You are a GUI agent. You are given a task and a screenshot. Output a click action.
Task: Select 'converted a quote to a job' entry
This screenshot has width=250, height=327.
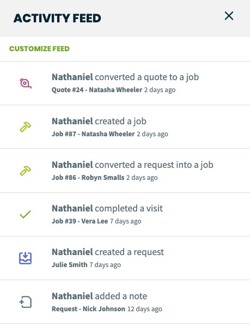125,83
